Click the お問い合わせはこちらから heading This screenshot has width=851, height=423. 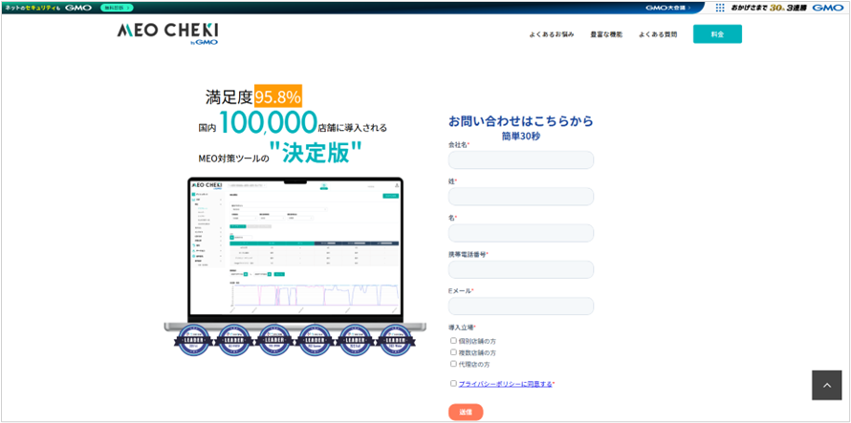pos(521,121)
